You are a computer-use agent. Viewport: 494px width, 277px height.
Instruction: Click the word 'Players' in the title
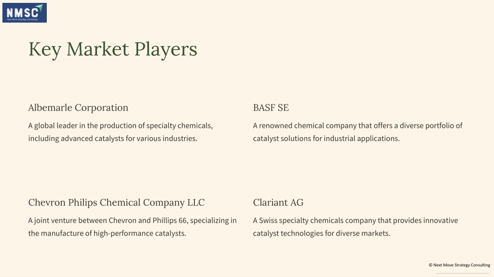click(x=166, y=50)
